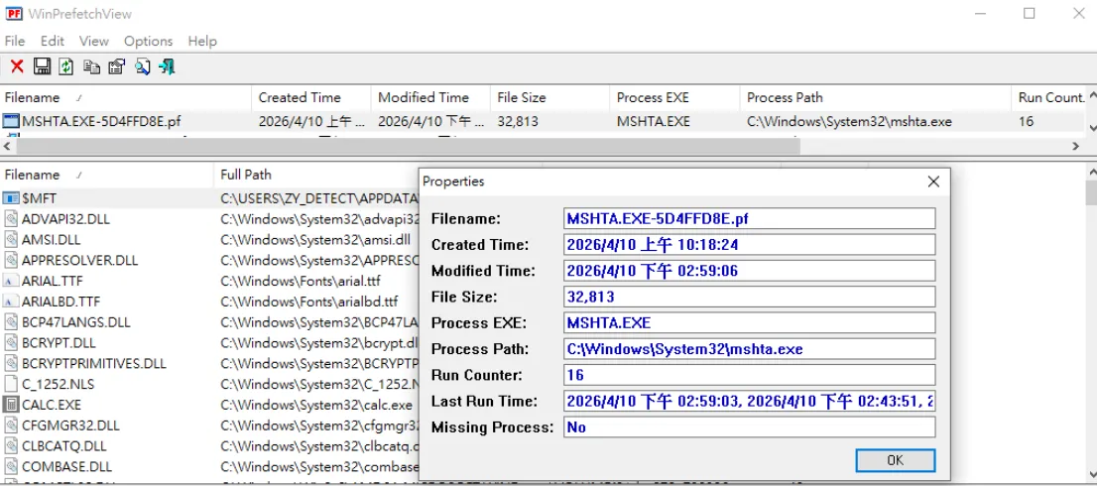Image resolution: width=1097 pixels, height=486 pixels.
Task: Click the Process Path field in Properties
Action: pyautogui.click(x=749, y=349)
